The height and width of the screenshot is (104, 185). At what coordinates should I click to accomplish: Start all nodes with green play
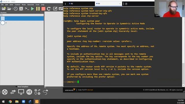pos(32,9)
